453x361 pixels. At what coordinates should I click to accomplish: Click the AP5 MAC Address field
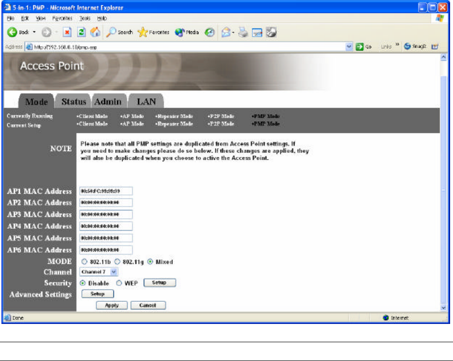106,238
